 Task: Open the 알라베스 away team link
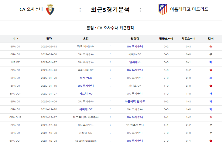pos(135,62)
